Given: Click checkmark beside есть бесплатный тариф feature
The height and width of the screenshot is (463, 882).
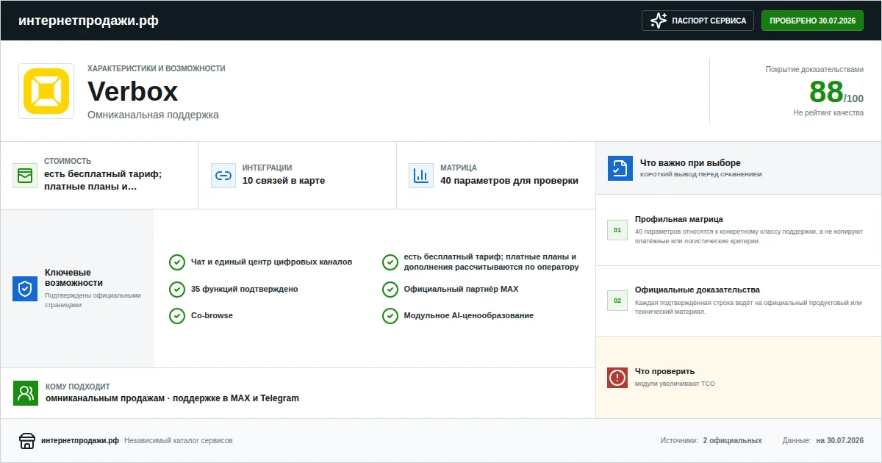Looking at the screenshot, I should pos(390,262).
